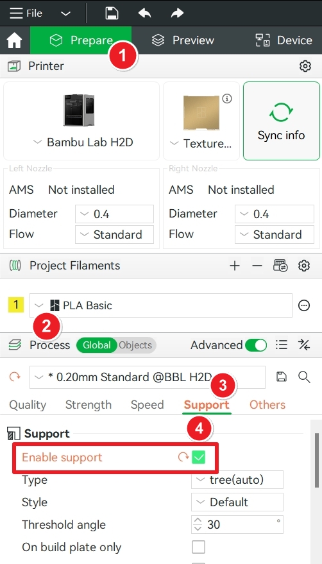Viewport: 322px width, 564px height.
Task: Select Global process mode
Action: point(96,345)
